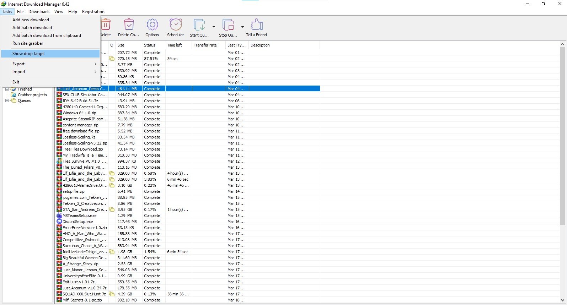The image size is (567, 305).
Task: Expand the Import submenu
Action: 95,72
